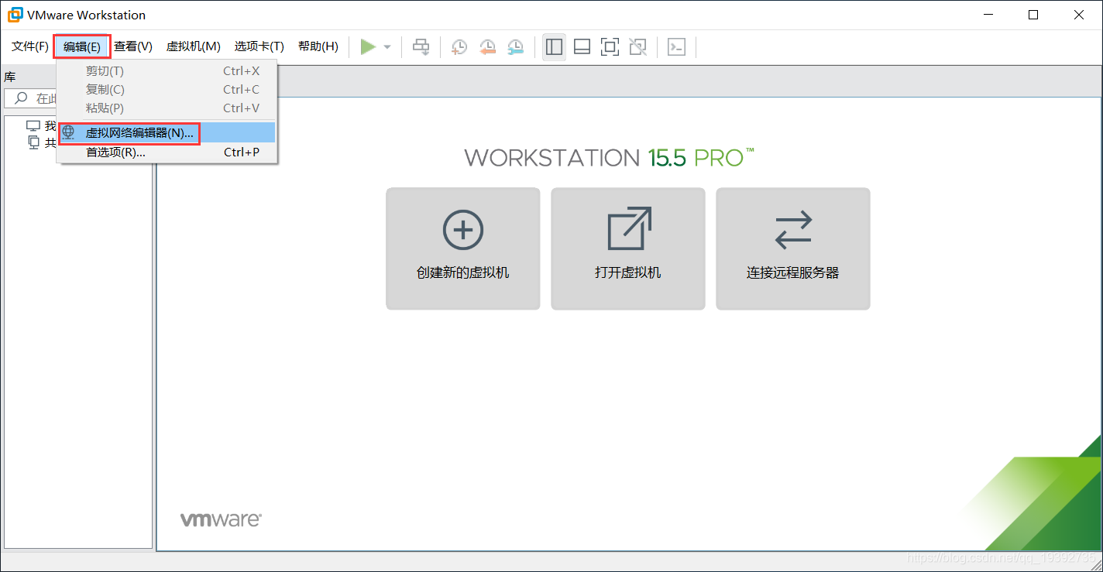Power on VM with green play icon
1103x572 pixels.
[368, 47]
